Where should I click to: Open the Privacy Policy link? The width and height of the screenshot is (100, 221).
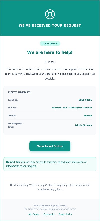point(65,214)
